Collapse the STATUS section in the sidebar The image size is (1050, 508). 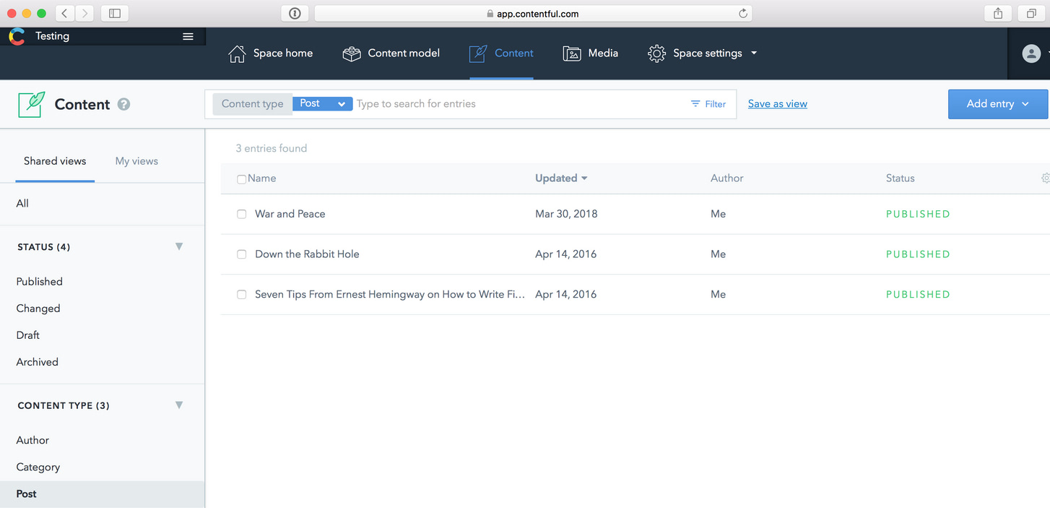[x=178, y=246]
